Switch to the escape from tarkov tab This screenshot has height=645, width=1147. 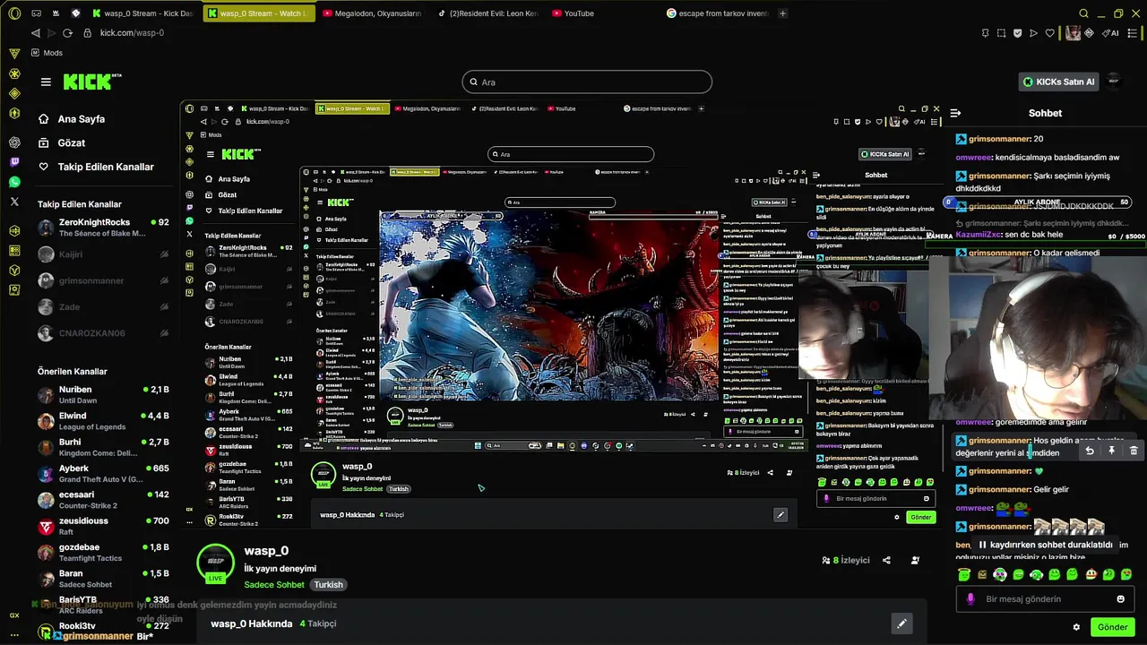pos(717,13)
